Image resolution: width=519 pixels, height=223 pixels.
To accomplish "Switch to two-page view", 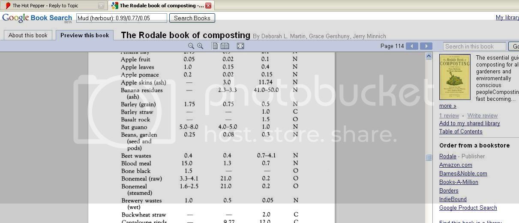I will tap(225, 46).
